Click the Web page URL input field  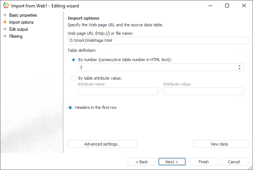tap(158, 41)
